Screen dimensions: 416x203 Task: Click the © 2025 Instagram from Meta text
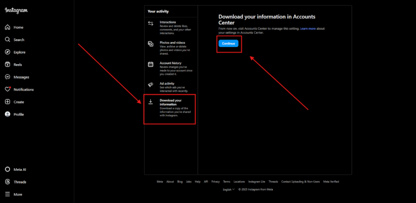(x=256, y=190)
